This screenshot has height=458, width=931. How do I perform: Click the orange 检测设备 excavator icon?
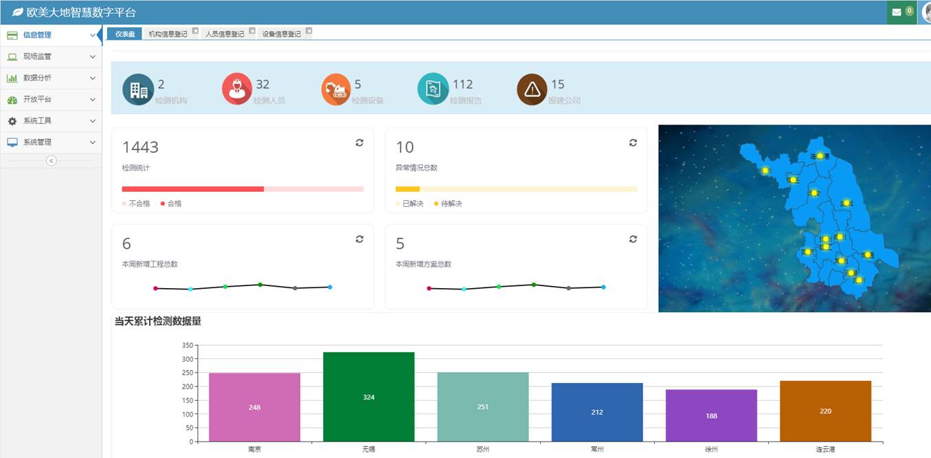pyautogui.click(x=336, y=89)
